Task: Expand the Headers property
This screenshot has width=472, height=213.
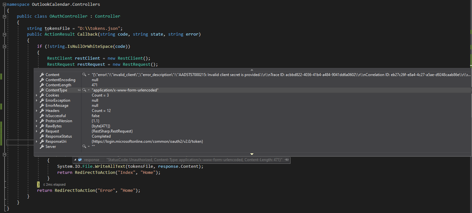Action: pyautogui.click(x=37, y=111)
